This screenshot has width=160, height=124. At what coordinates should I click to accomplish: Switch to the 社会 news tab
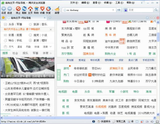[x=15, y=53]
